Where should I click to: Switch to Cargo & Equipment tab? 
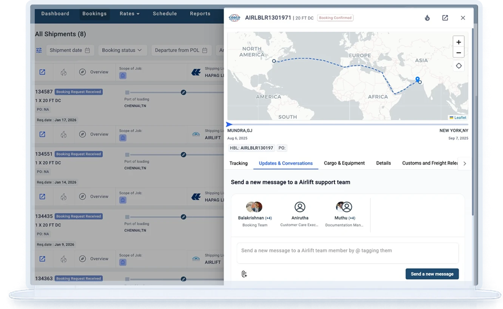(344, 163)
